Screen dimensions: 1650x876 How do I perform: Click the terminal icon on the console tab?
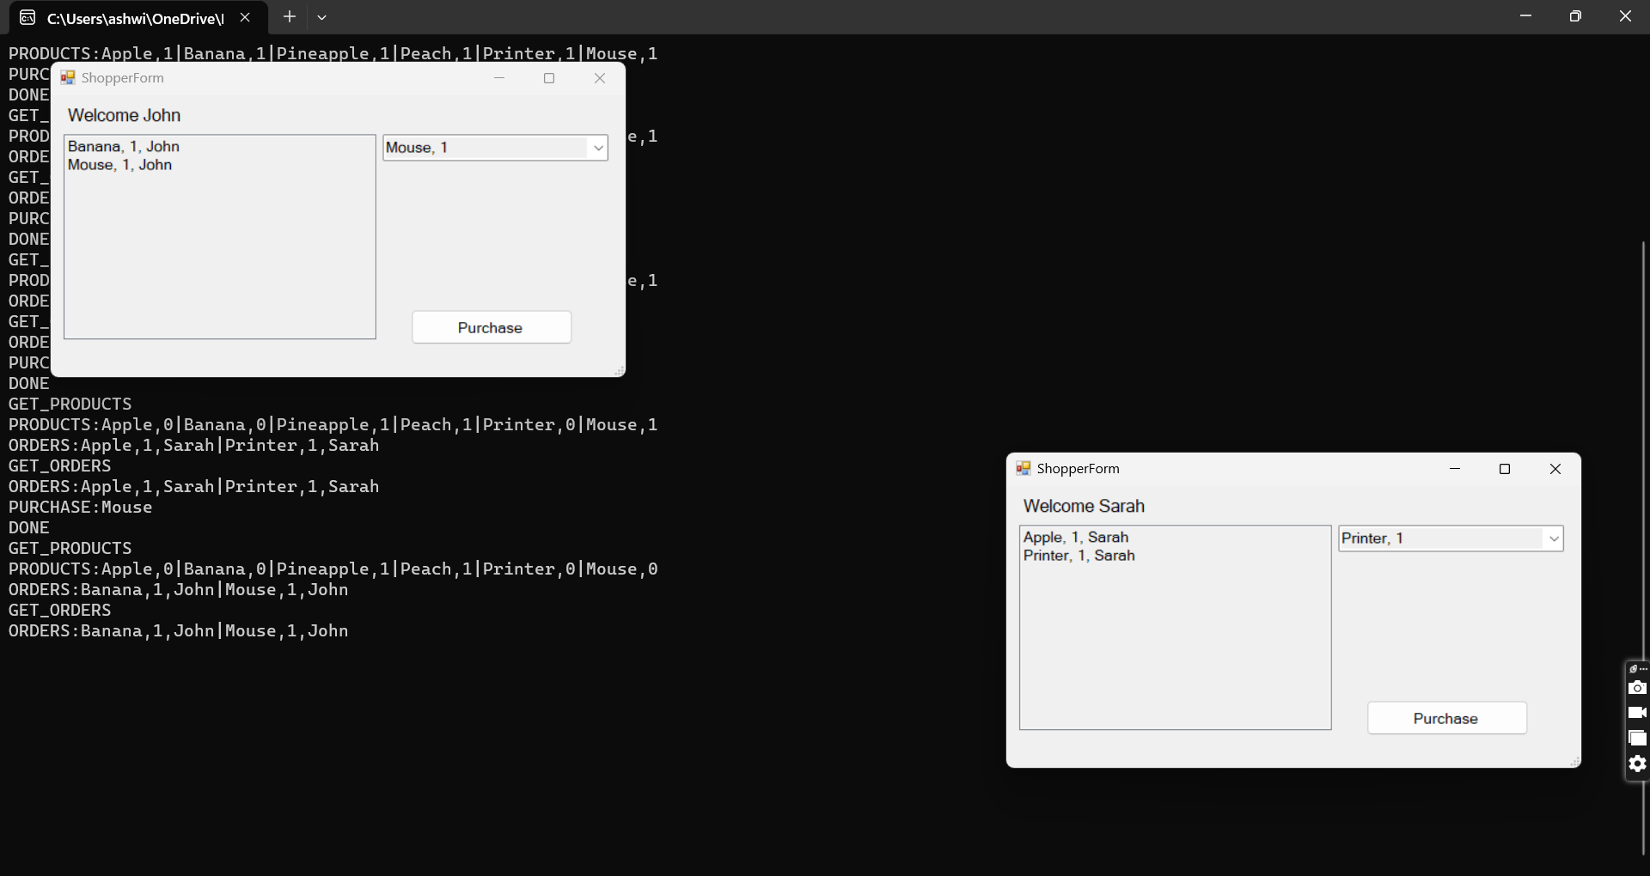pos(27,17)
